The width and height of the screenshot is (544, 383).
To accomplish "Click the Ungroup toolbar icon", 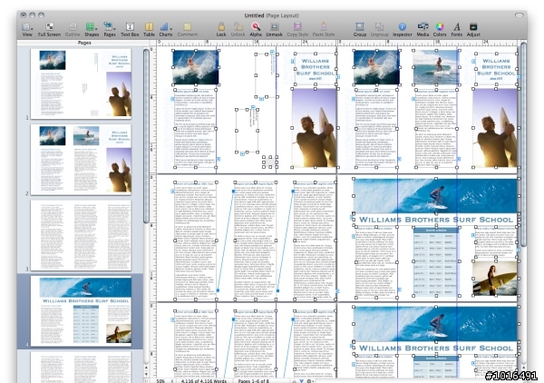I will [379, 29].
